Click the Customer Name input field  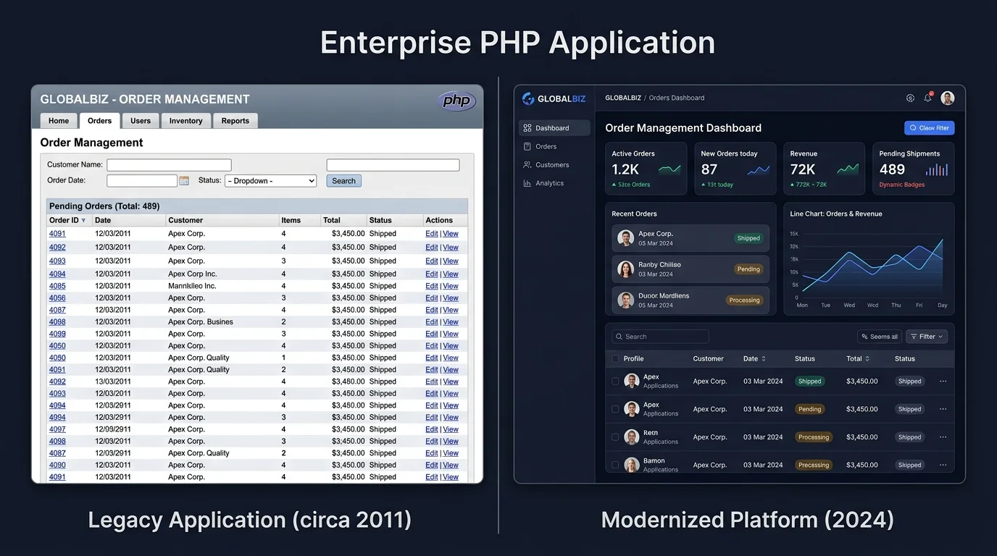pyautogui.click(x=170, y=165)
